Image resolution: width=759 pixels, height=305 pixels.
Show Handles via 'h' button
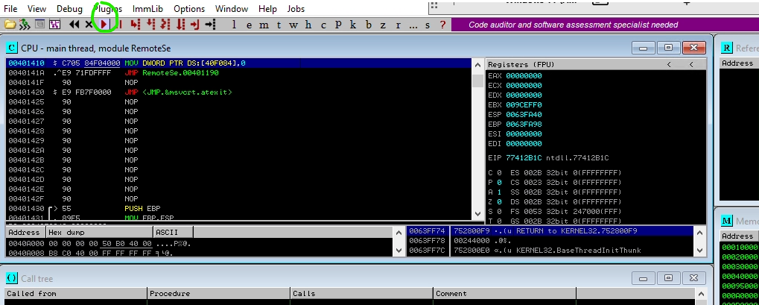click(x=308, y=25)
